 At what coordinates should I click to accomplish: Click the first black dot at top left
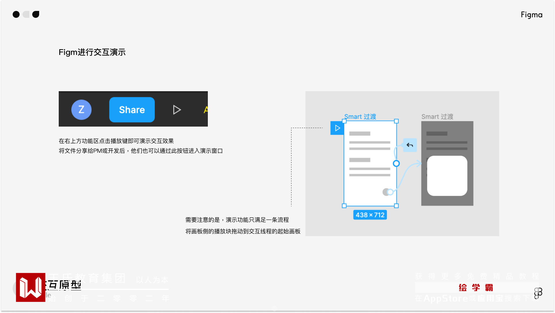pos(16,14)
